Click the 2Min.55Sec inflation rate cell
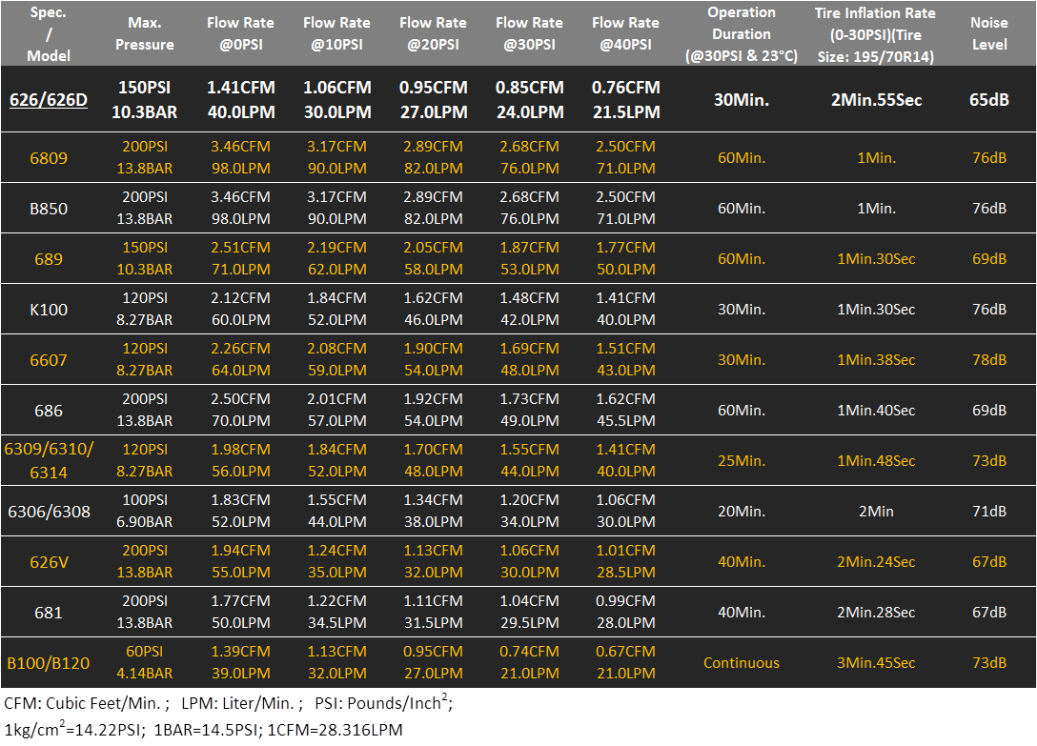This screenshot has height=746, width=1037. pyautogui.click(x=875, y=100)
